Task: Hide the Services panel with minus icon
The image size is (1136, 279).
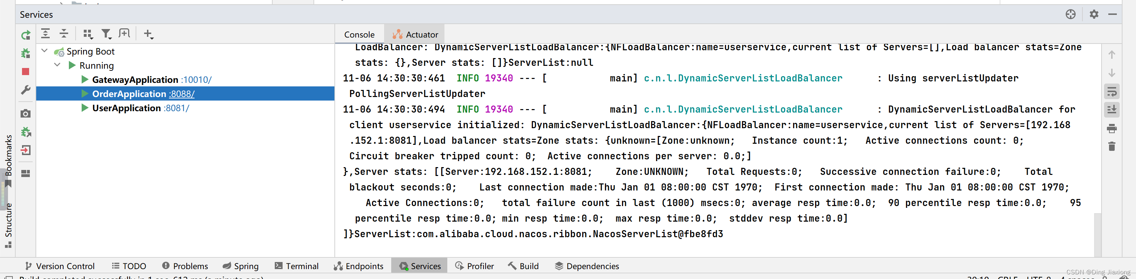Action: 1112,14
